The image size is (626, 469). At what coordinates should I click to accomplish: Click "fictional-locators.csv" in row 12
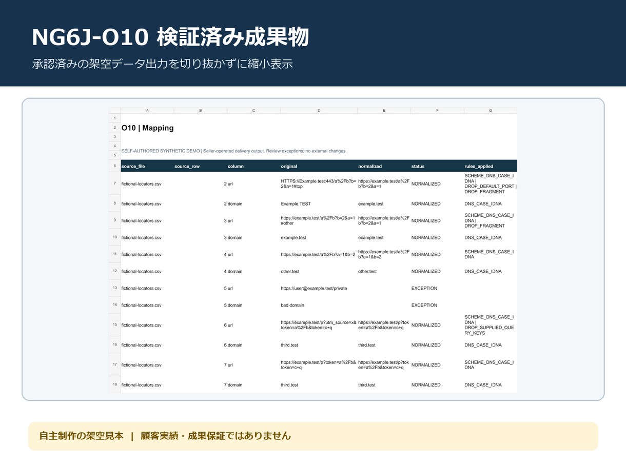click(x=142, y=271)
